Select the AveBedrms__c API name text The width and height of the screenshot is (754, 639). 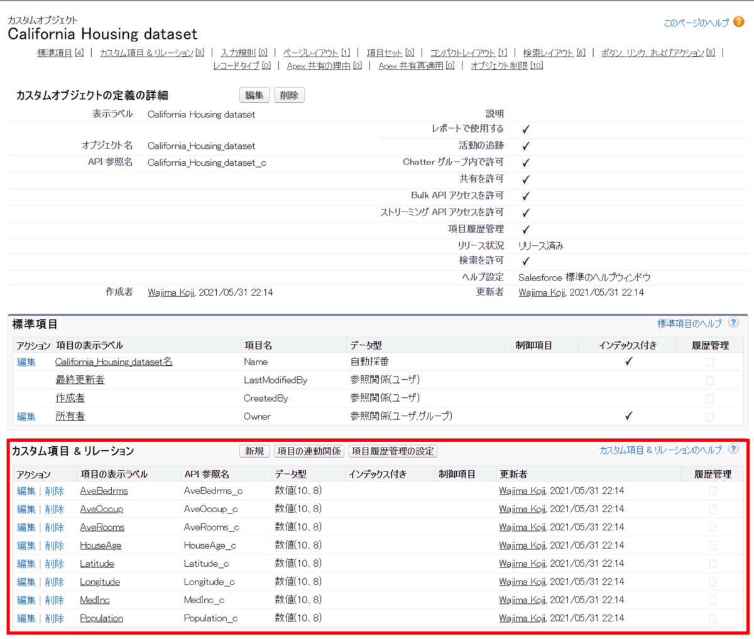point(213,491)
